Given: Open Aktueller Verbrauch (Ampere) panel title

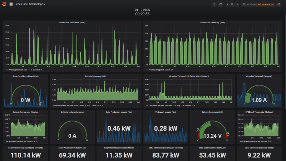Looking at the screenshot, I should click(259, 76).
